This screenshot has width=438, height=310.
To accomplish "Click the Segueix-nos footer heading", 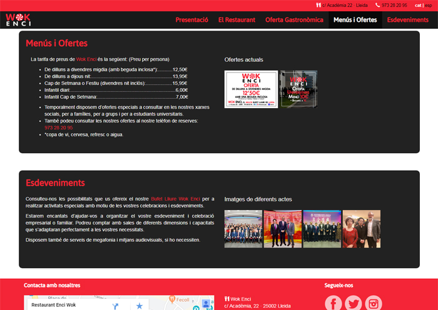I will [x=339, y=285].
